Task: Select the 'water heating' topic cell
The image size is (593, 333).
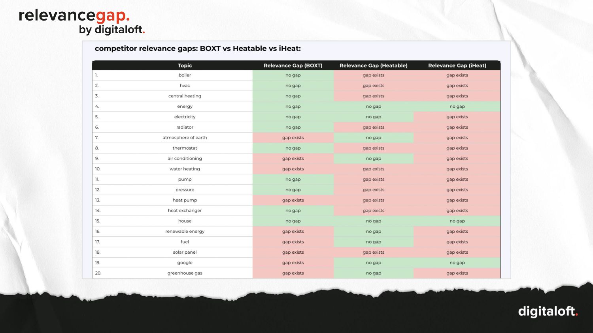Action: (x=185, y=169)
